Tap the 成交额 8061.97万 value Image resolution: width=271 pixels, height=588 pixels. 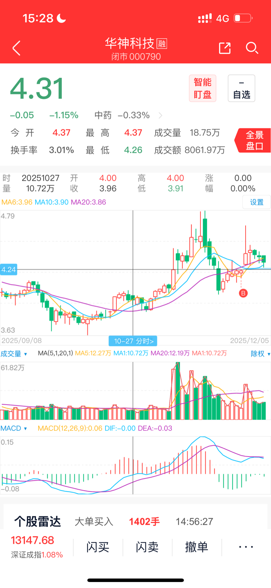[x=205, y=150]
